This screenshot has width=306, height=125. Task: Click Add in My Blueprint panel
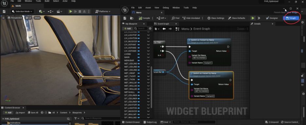[x=127, y=28]
